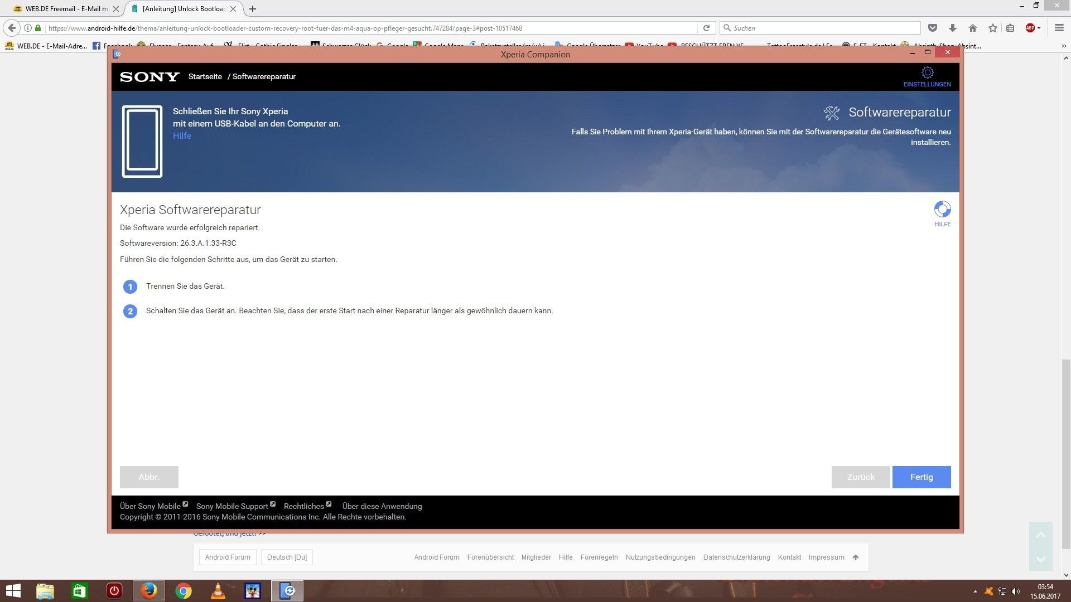This screenshot has height=602, width=1071.
Task: Click the phone outline icon in the banner
Action: coord(142,142)
